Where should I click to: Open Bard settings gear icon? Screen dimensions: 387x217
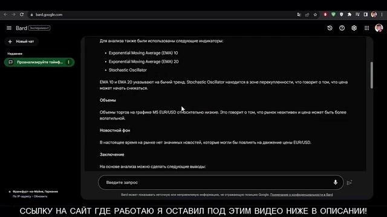pos(354,28)
